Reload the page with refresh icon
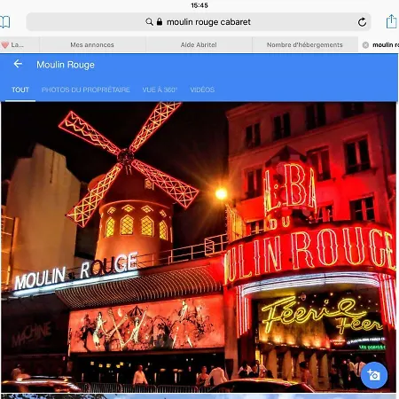The width and height of the screenshot is (399, 399). coord(362,22)
